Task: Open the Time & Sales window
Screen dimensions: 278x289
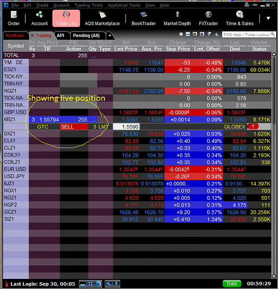Action: pos(240,18)
